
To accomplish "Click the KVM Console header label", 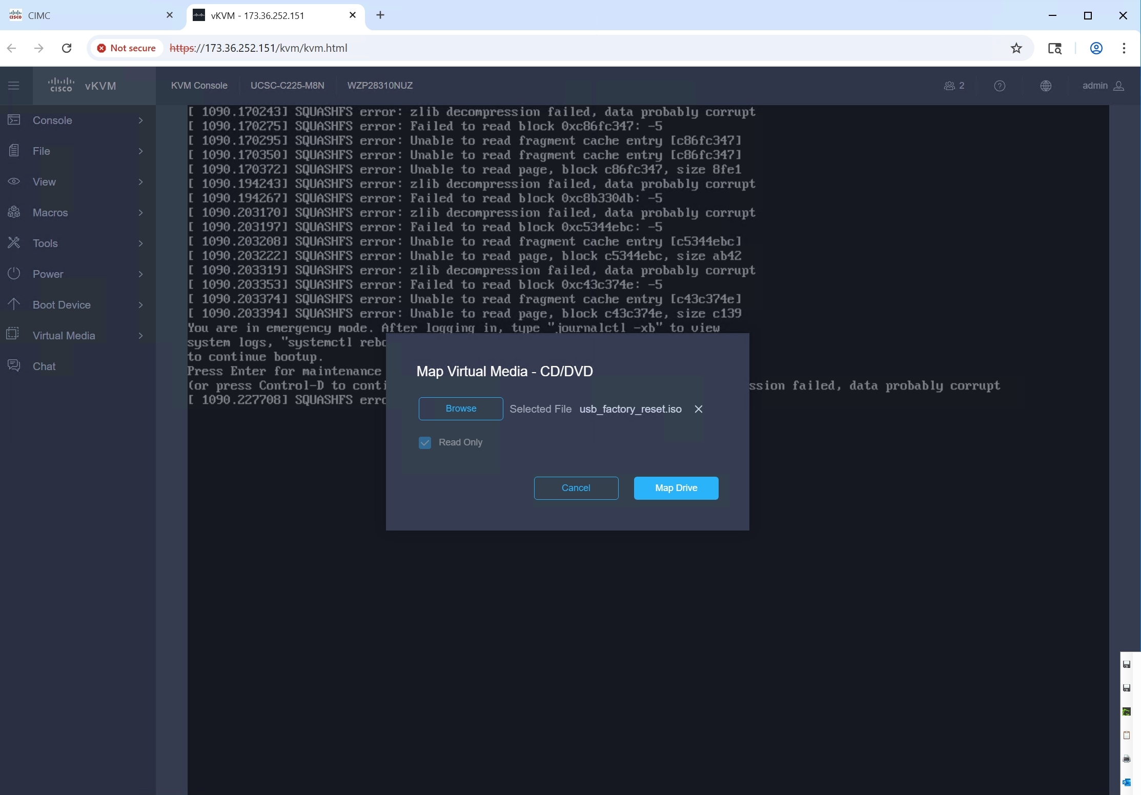I will tap(199, 86).
